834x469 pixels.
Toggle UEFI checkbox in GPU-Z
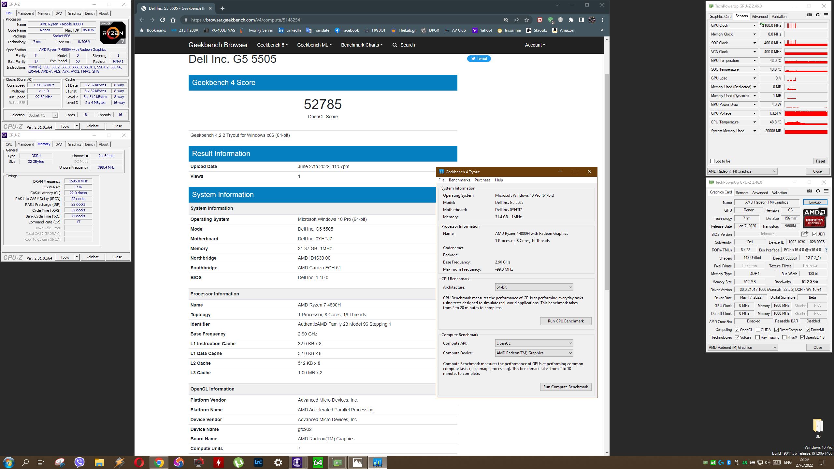pos(814,234)
